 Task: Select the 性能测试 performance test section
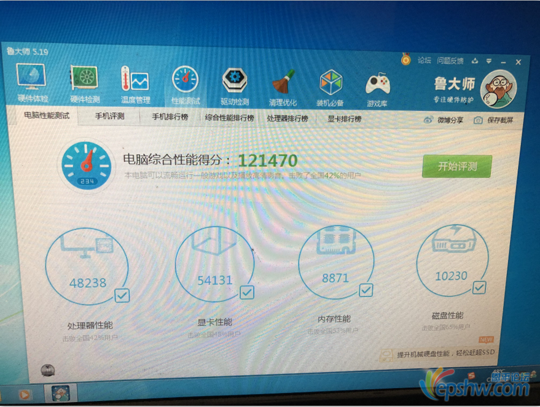tap(186, 86)
